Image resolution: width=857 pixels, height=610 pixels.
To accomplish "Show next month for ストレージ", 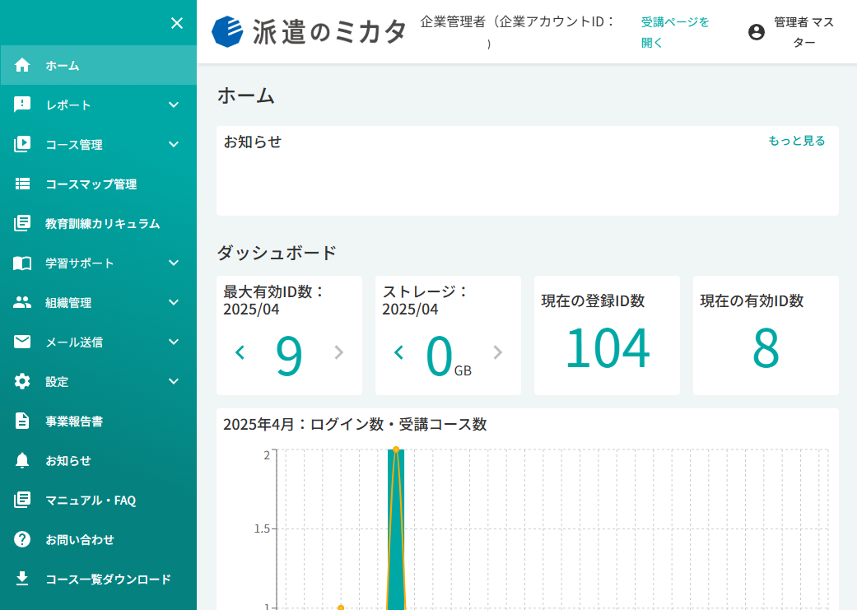I will [497, 352].
